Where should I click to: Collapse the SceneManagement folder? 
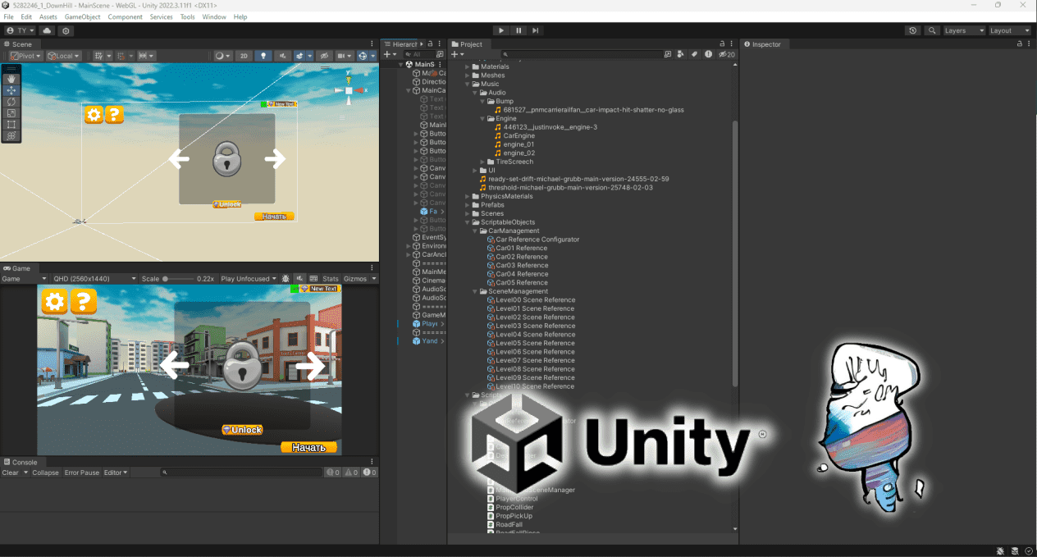coord(475,291)
